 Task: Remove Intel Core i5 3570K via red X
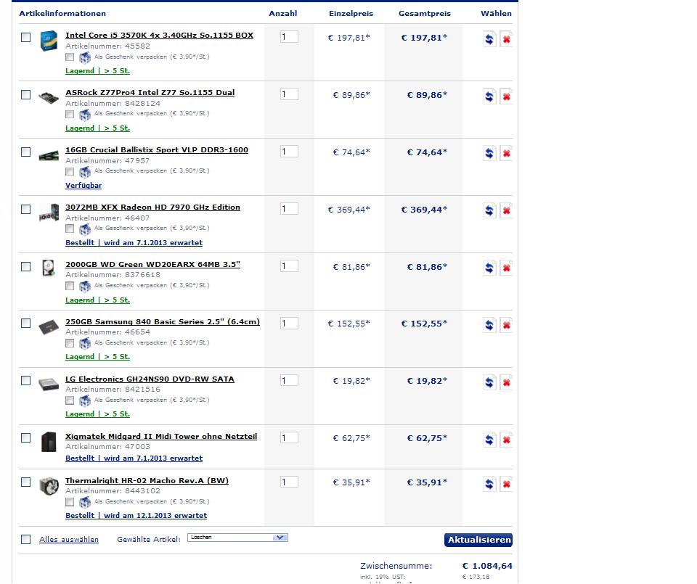point(506,39)
